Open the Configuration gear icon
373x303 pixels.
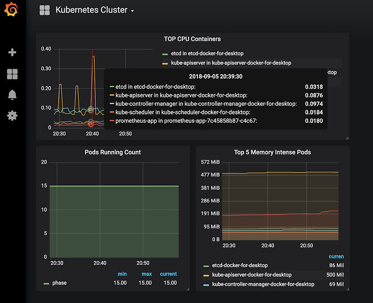coord(12,116)
